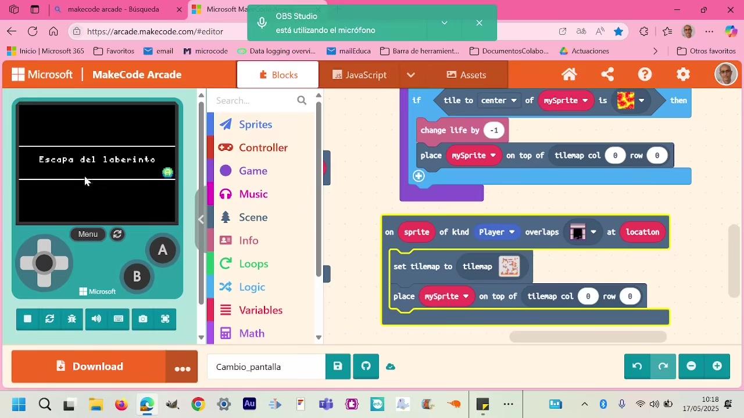
Task: Switch to the Blocks tab
Action: click(278, 74)
